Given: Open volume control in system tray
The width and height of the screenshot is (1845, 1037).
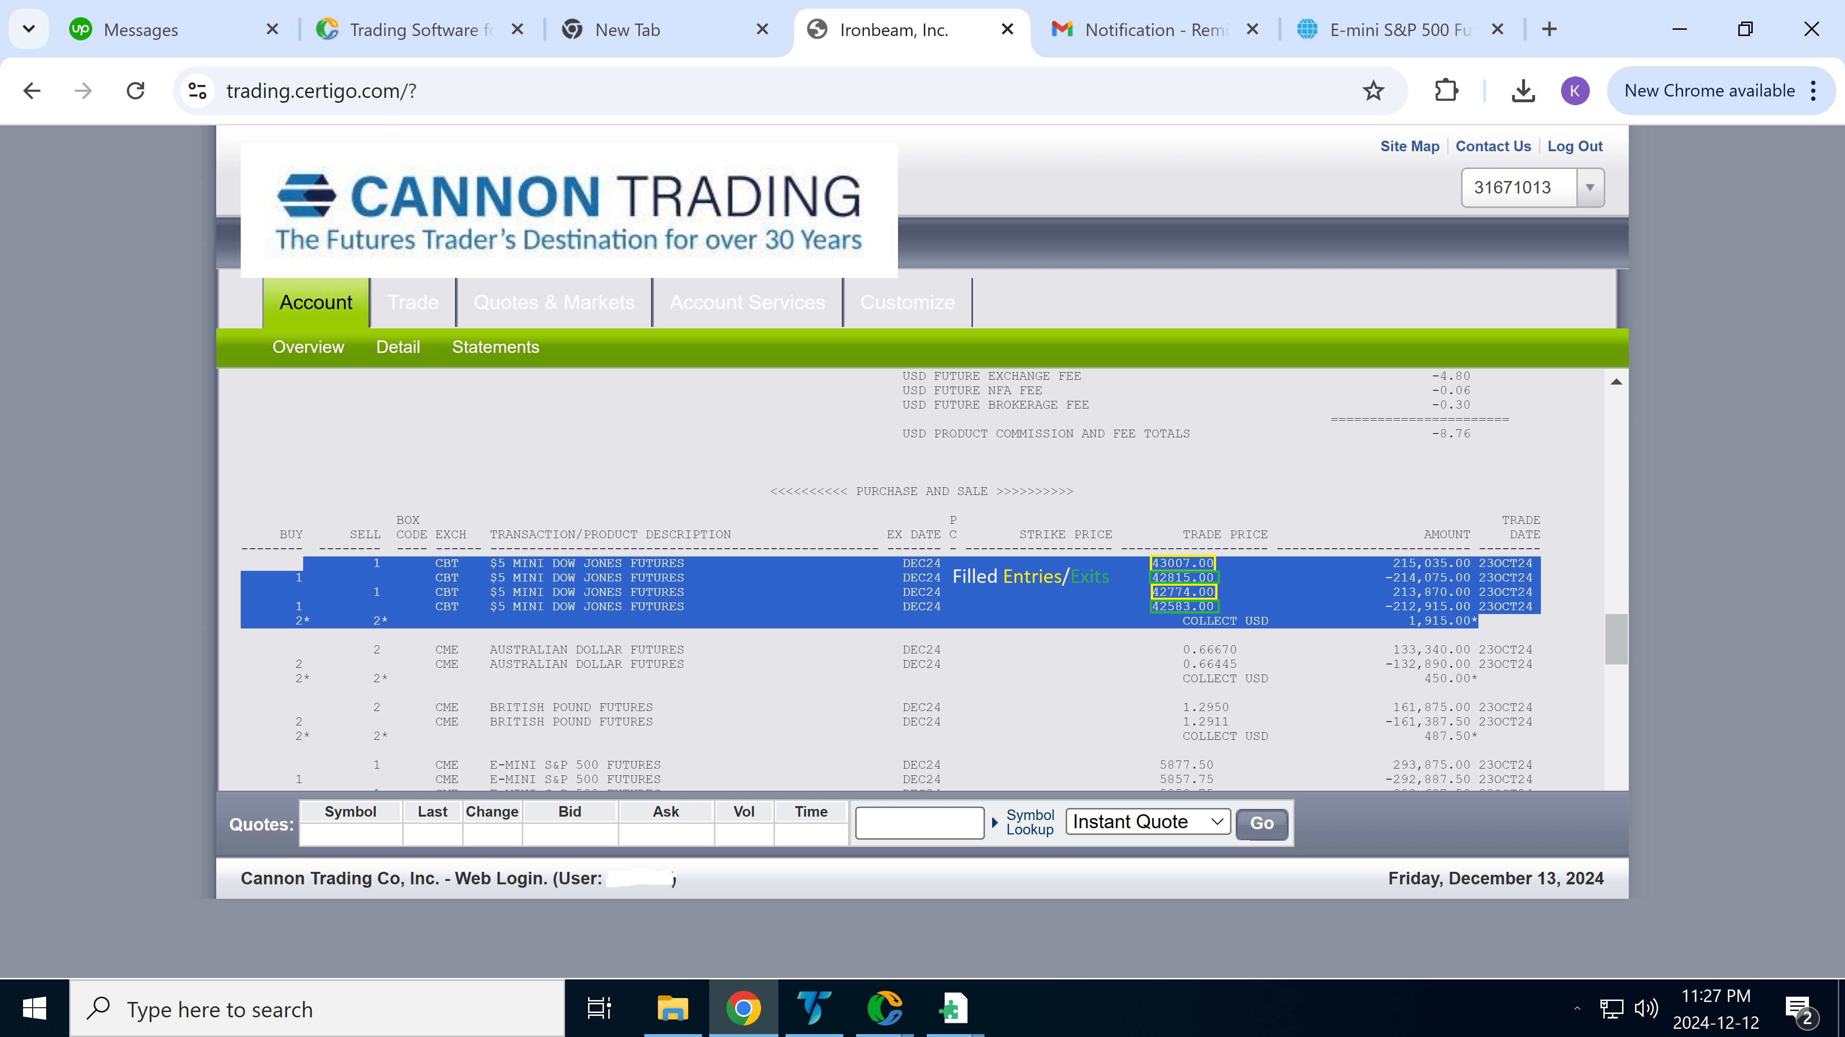Looking at the screenshot, I should pyautogui.click(x=1647, y=1009).
